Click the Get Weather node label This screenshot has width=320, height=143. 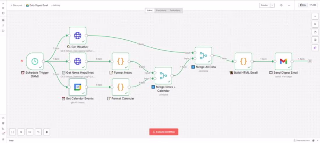point(78,47)
